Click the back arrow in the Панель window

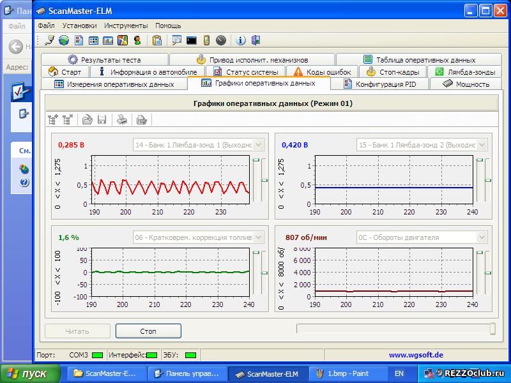15,47
